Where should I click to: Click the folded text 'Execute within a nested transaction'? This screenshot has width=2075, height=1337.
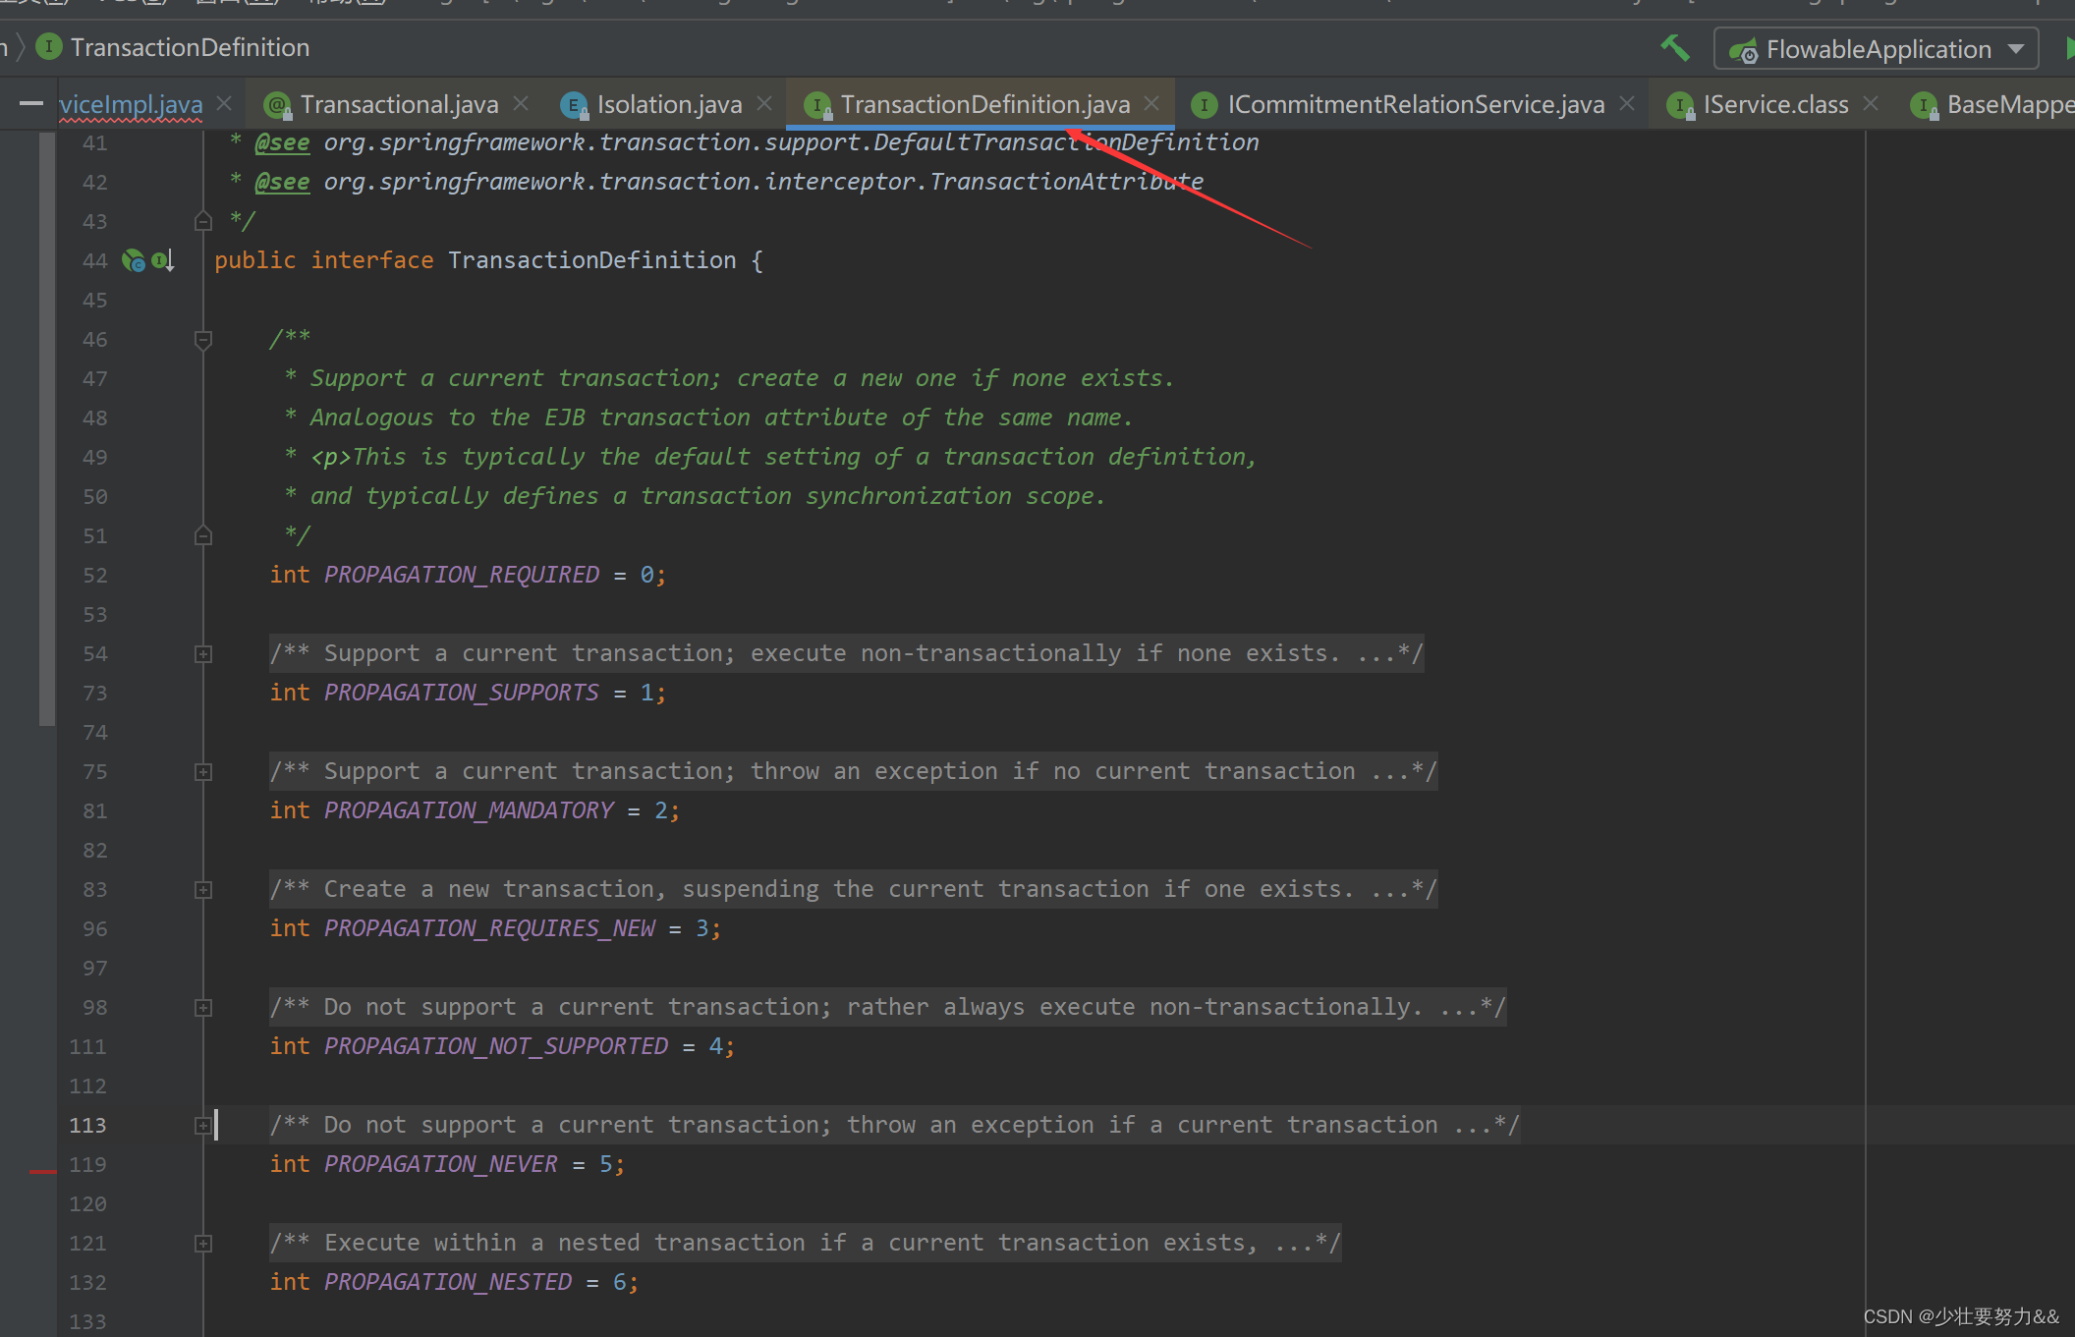click(x=564, y=1243)
